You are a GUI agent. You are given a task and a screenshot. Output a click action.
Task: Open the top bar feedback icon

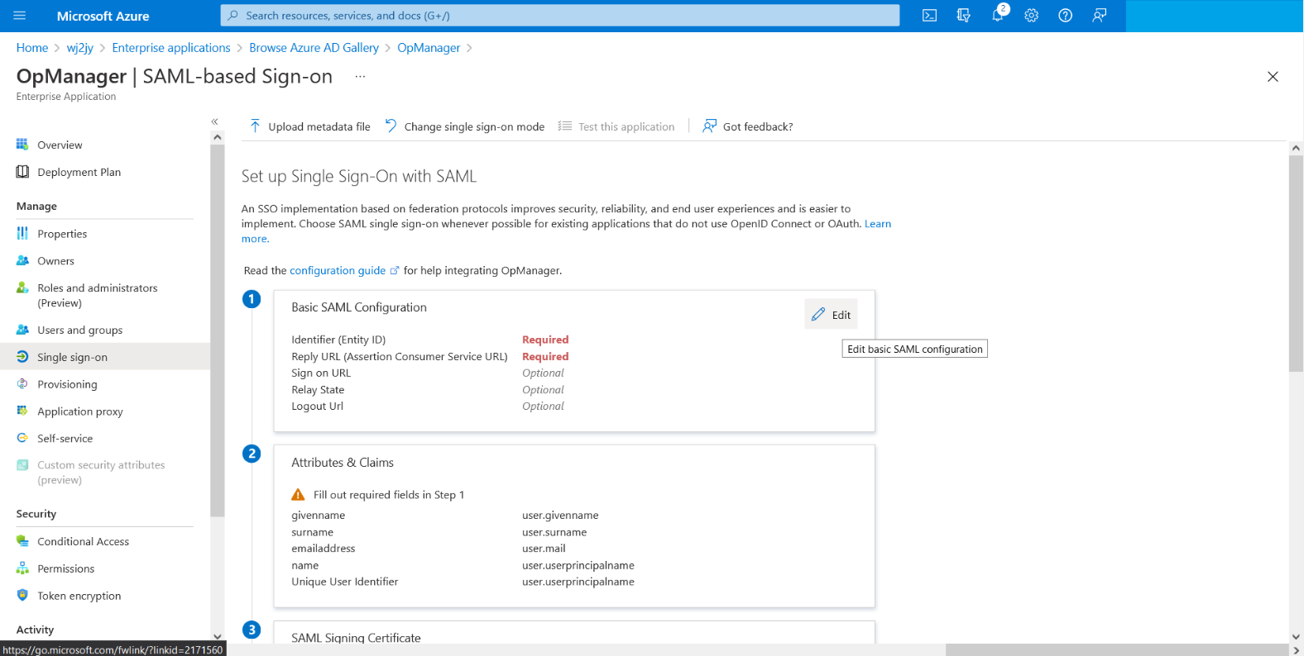[x=1099, y=16]
